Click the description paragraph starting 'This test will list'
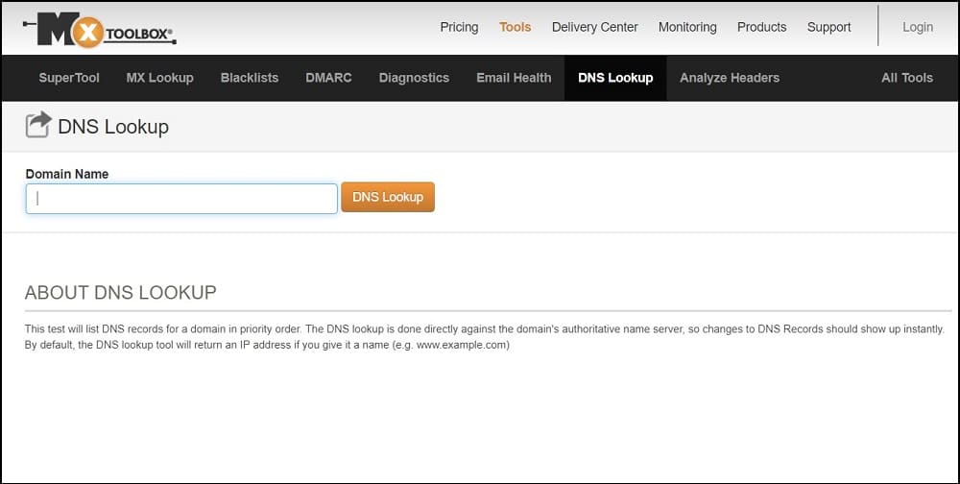The image size is (960, 484). [x=484, y=337]
